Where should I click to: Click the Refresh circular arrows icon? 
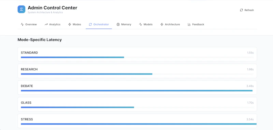241,10
